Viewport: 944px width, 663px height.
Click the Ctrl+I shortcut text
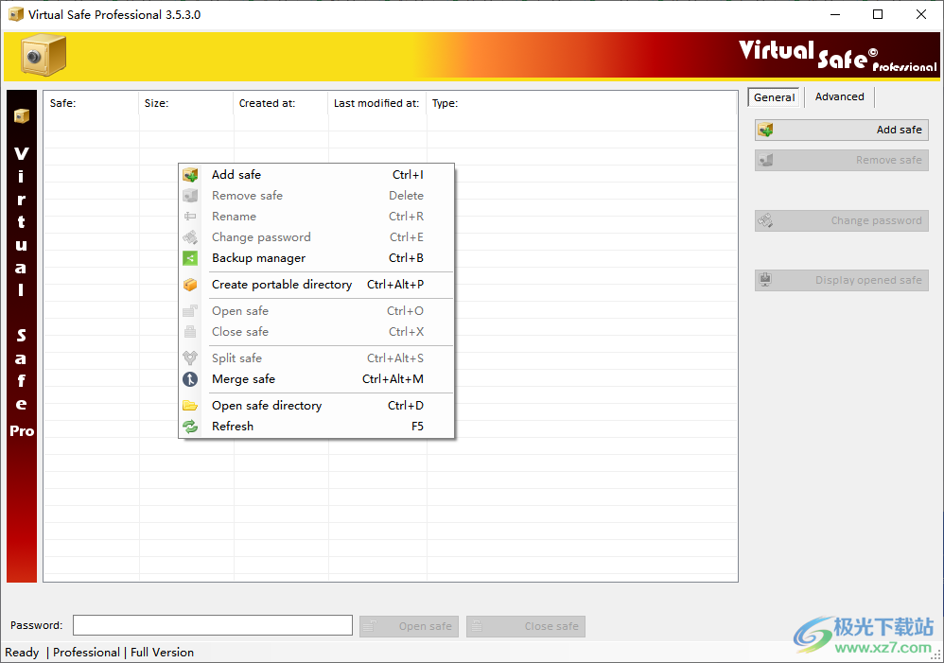click(x=408, y=175)
